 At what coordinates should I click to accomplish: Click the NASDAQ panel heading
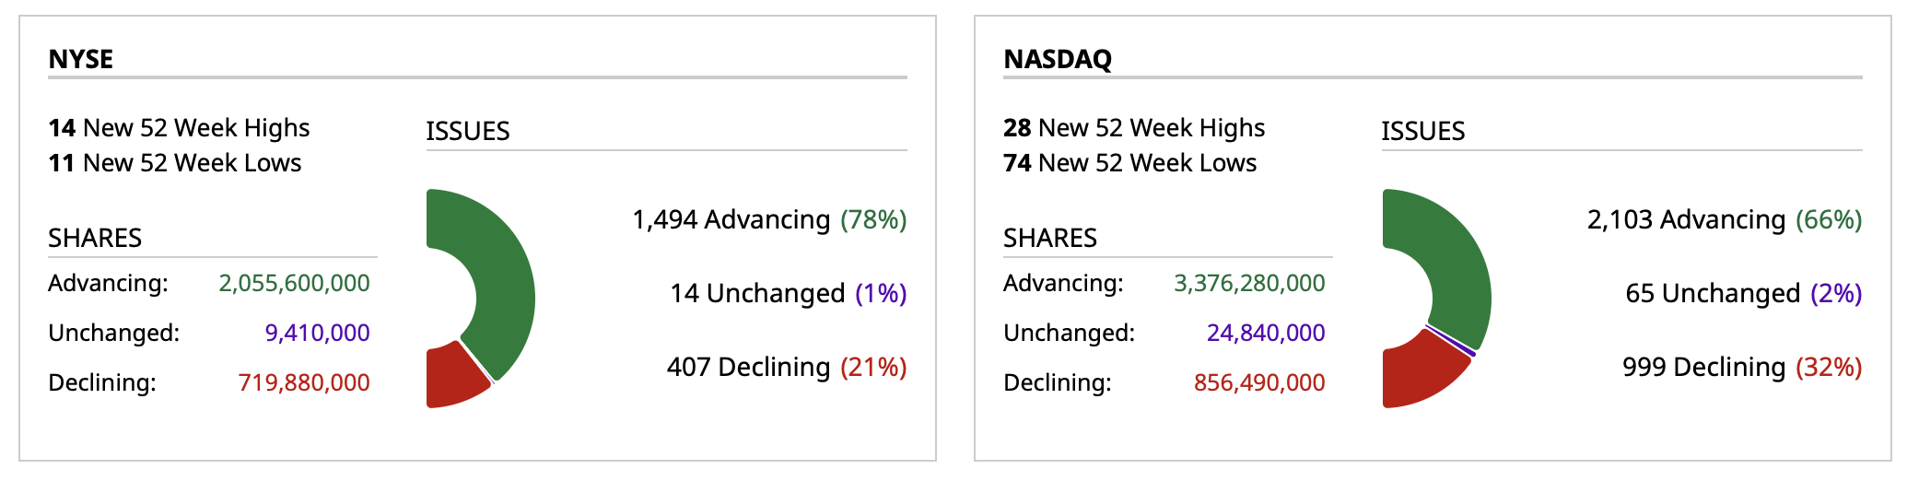point(1058,59)
